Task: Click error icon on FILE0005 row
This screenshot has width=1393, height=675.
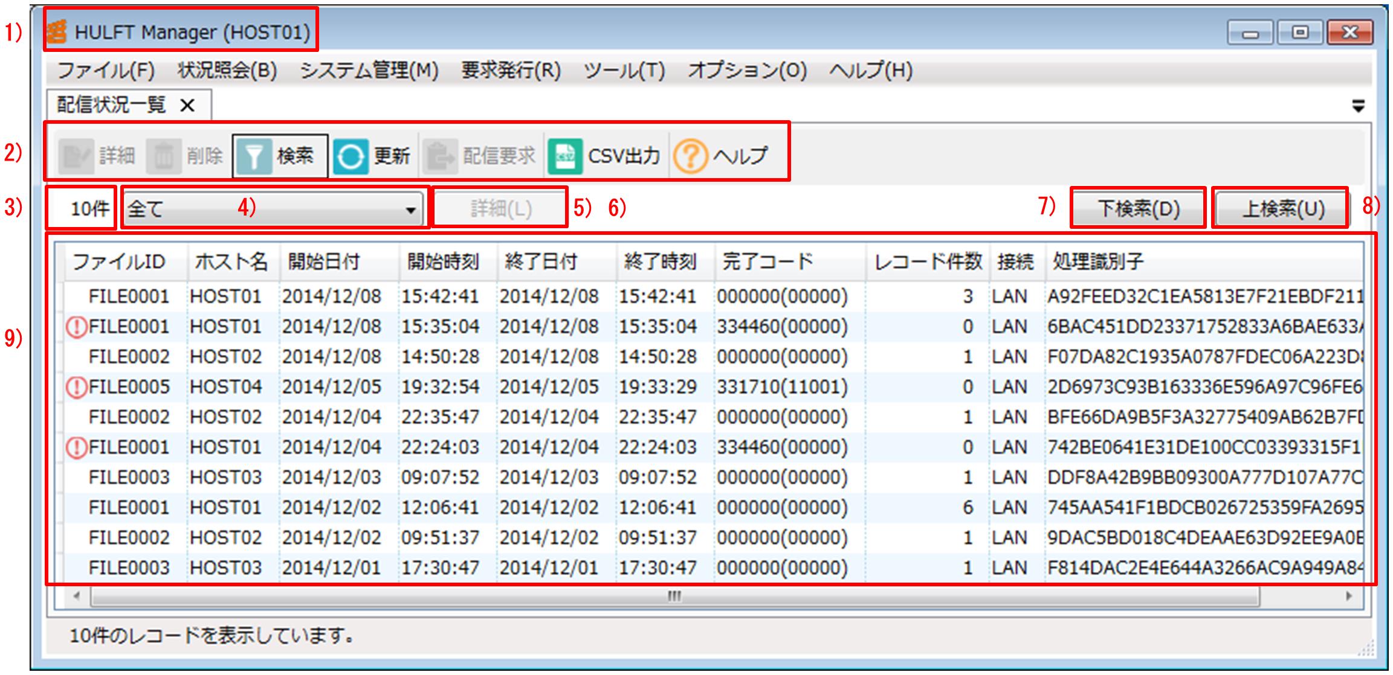Action: coord(77,387)
